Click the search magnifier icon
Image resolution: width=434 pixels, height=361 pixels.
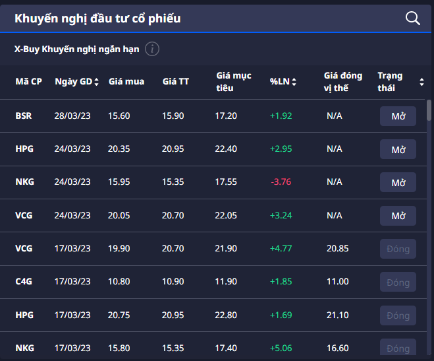[413, 18]
